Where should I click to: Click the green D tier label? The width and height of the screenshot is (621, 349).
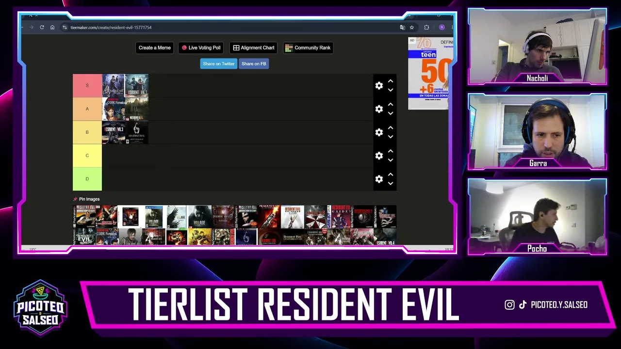click(x=87, y=179)
